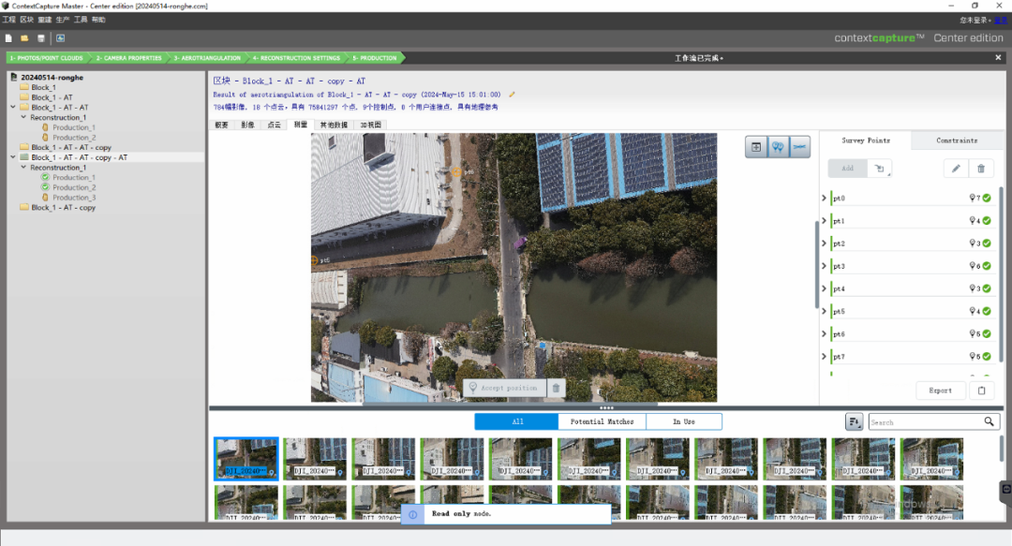Go to the 5- PRODUCTION workflow step

click(x=375, y=58)
